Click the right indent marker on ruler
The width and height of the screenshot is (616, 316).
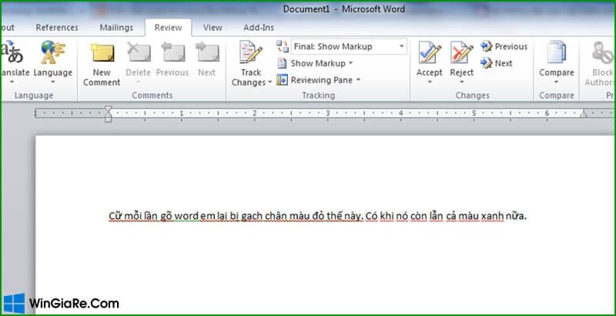[x=584, y=113]
